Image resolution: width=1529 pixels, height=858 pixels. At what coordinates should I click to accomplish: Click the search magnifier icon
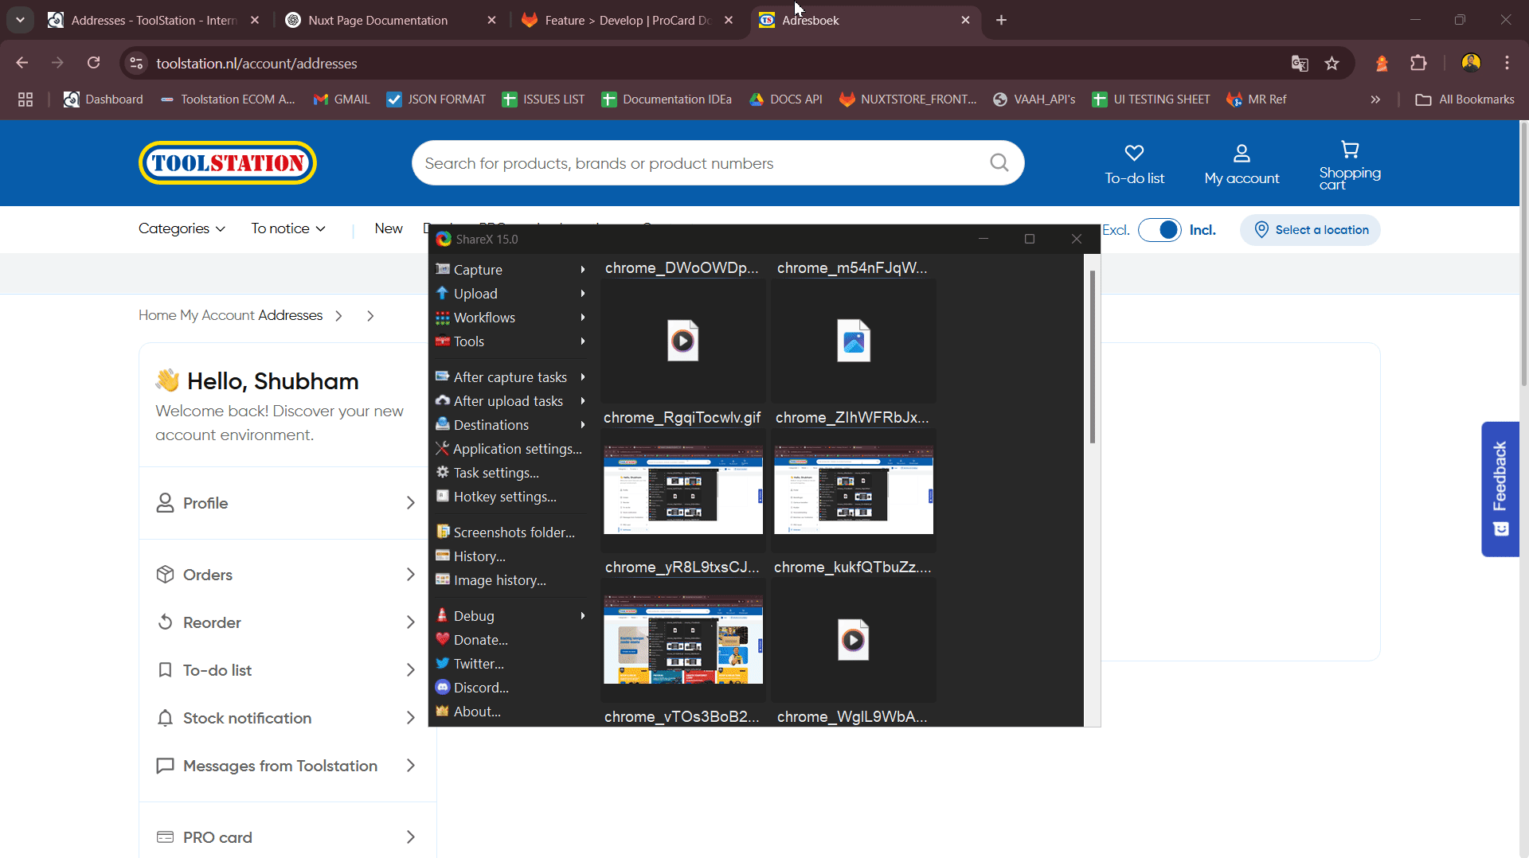click(x=999, y=163)
